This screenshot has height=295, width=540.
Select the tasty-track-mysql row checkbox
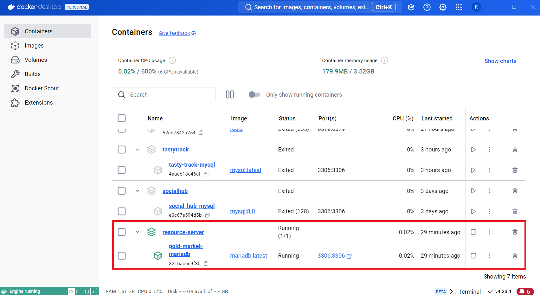[x=122, y=170]
